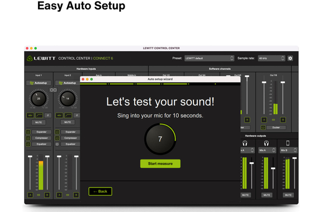Viewport: 322px width, 212px height.
Task: Mute mobile hardware output
Action: coord(288,195)
